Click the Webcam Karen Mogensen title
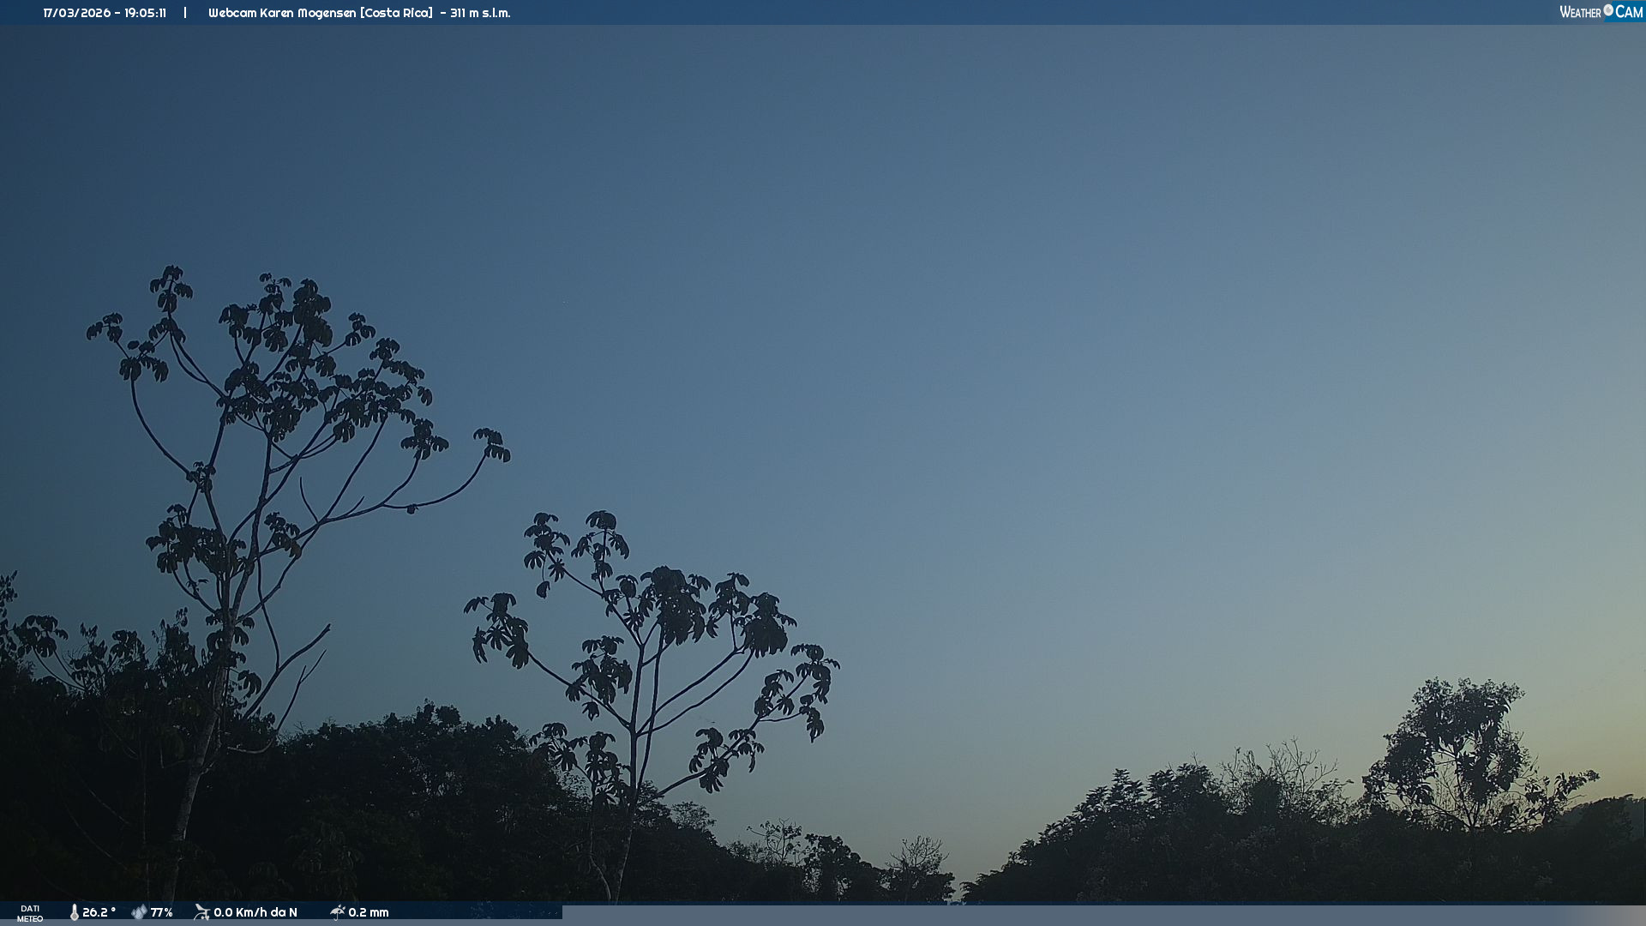This screenshot has height=926, width=1646. [x=282, y=13]
